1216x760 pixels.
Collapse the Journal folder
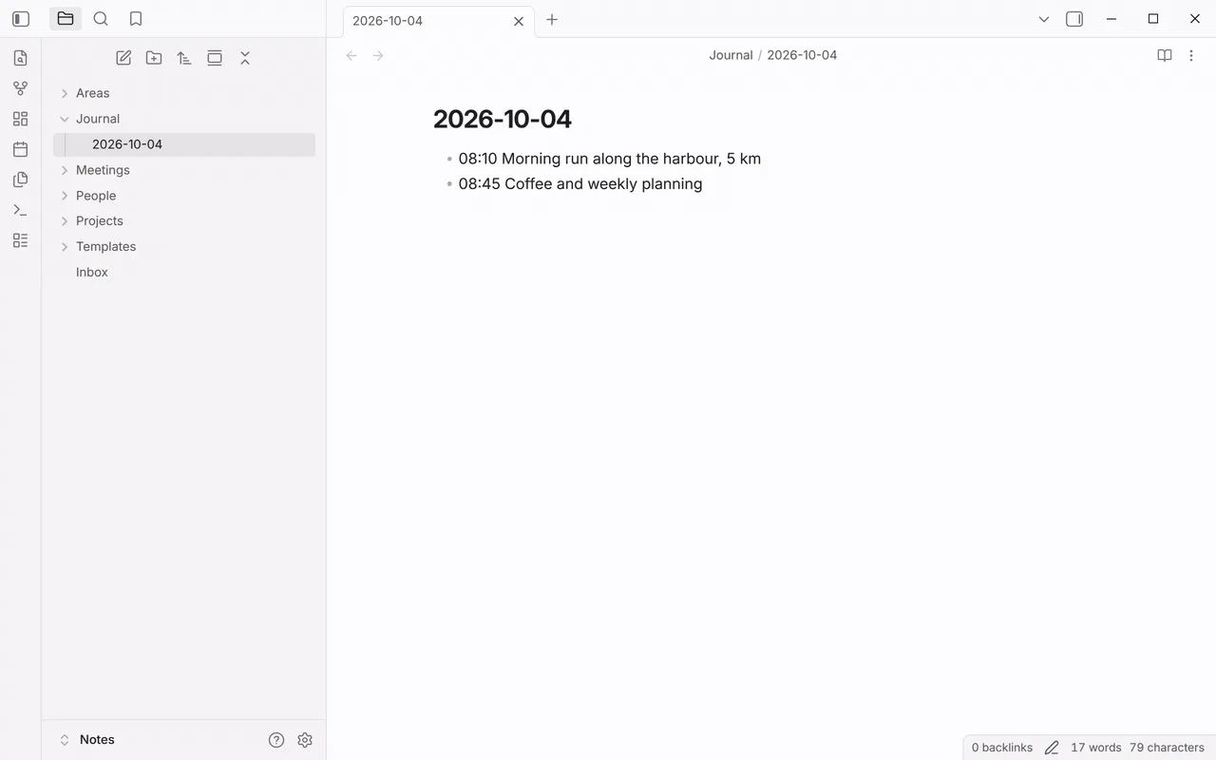pyautogui.click(x=184, y=119)
